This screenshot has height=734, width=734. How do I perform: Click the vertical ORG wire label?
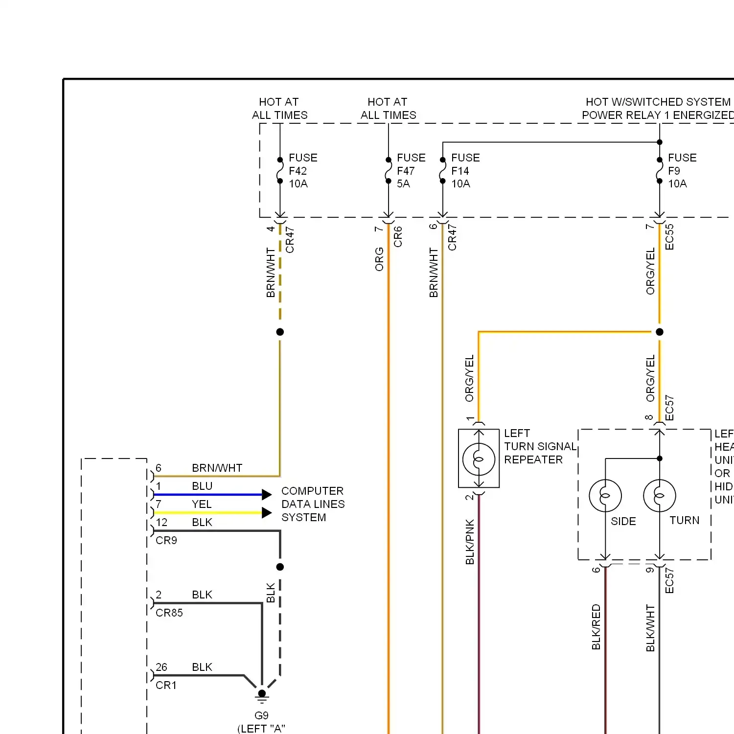click(x=379, y=259)
